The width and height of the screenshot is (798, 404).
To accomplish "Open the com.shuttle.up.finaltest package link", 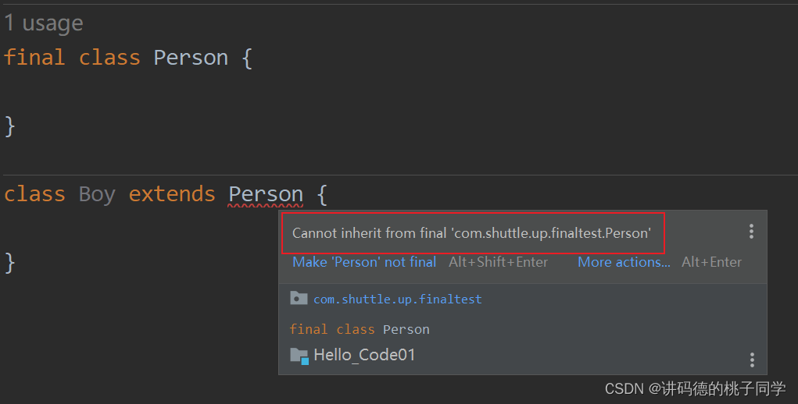I will [x=397, y=299].
